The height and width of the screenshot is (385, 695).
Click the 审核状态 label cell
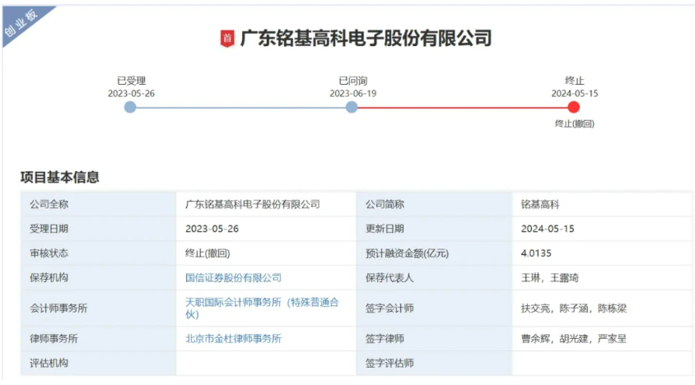click(98, 253)
